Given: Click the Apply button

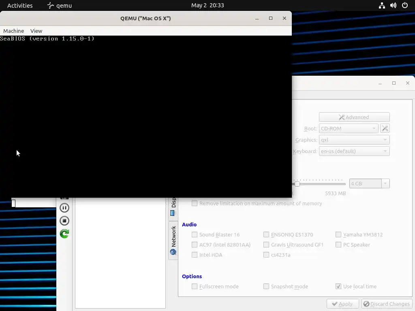Looking at the screenshot, I should [343, 304].
